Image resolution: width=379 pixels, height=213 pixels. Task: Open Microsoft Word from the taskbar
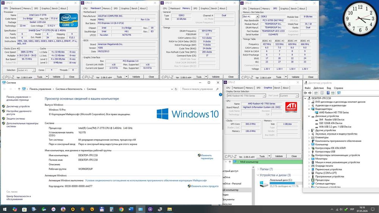pyautogui.click(x=131, y=209)
